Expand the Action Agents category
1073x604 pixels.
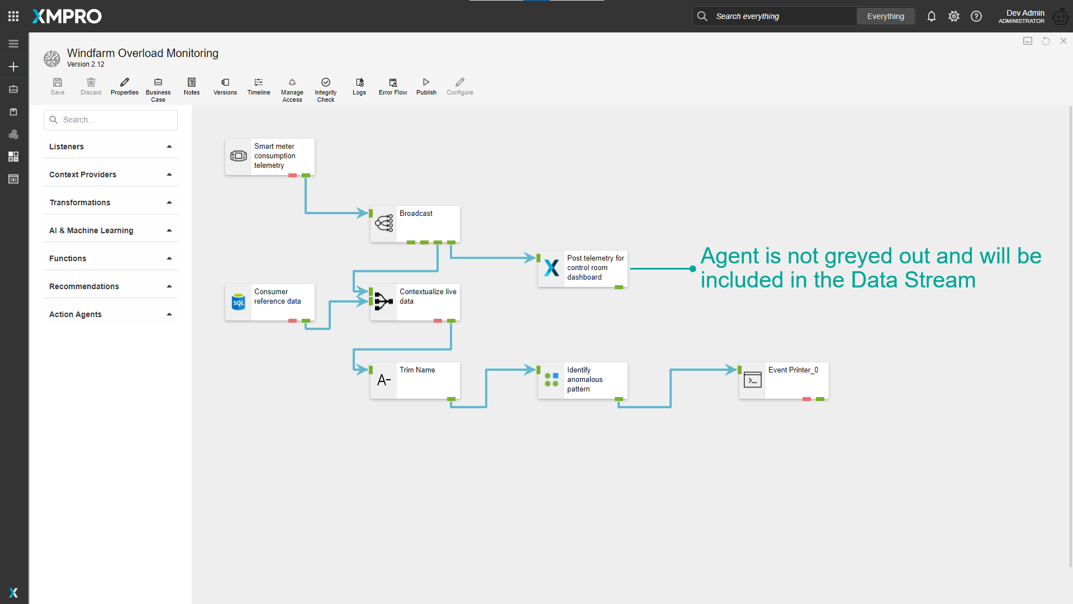(111, 314)
